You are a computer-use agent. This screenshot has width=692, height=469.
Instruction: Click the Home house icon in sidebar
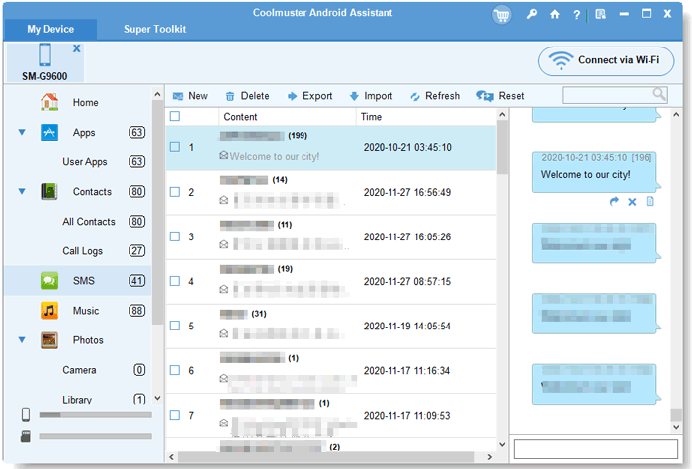[49, 102]
